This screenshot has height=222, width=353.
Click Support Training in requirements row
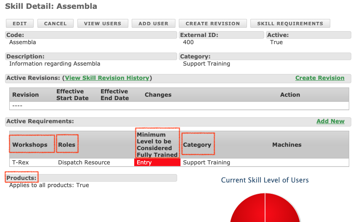[x=207, y=162]
